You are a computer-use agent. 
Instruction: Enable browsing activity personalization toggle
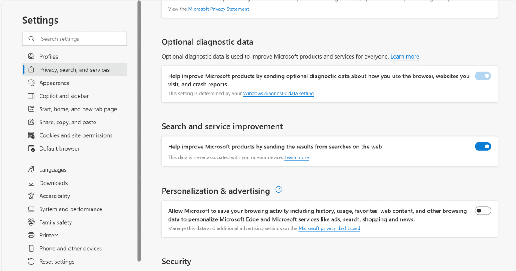[x=483, y=211]
